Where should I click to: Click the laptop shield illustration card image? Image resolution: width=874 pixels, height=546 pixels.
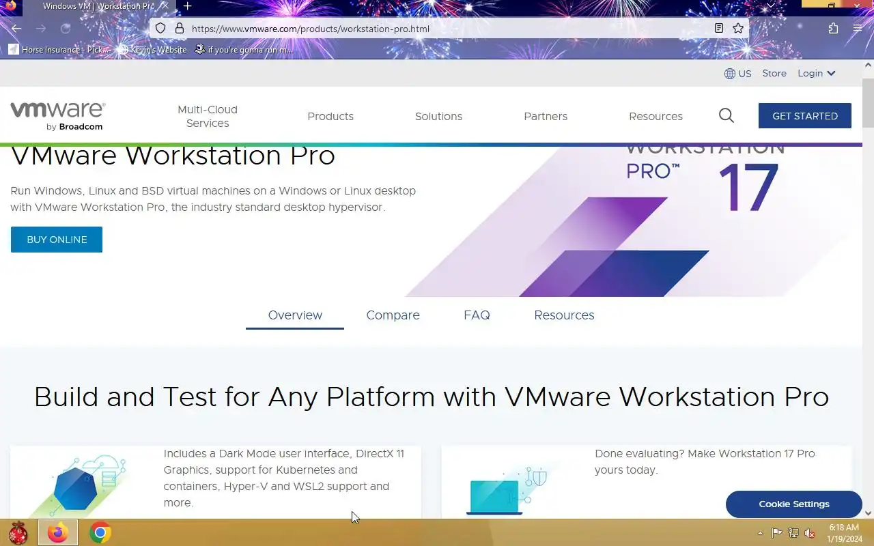507,488
